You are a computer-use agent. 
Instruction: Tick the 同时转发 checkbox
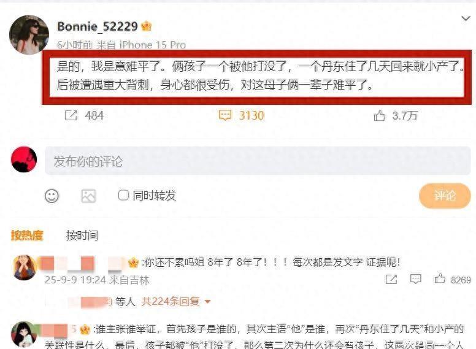(x=123, y=195)
